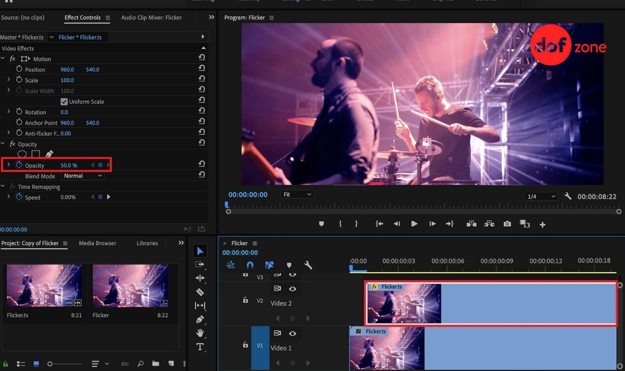Click the Program monitor playhead scrubber
The height and width of the screenshot is (371, 625).
[227, 204]
